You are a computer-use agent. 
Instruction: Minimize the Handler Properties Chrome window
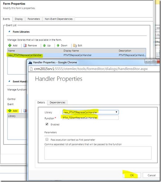click(x=148, y=61)
